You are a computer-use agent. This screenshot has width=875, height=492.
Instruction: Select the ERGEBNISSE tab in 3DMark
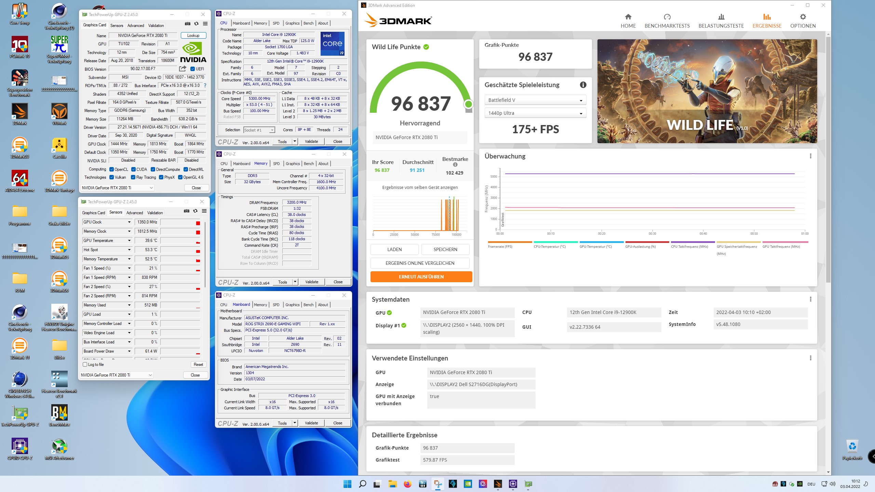click(767, 21)
